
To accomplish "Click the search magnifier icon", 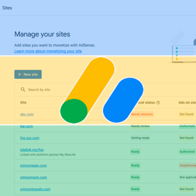I will (x=23, y=90).
